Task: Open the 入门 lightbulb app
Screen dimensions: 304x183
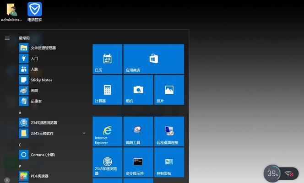Action: click(52, 59)
